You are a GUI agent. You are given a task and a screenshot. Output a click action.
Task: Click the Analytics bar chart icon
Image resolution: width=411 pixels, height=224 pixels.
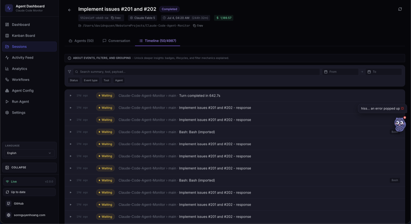click(7, 69)
